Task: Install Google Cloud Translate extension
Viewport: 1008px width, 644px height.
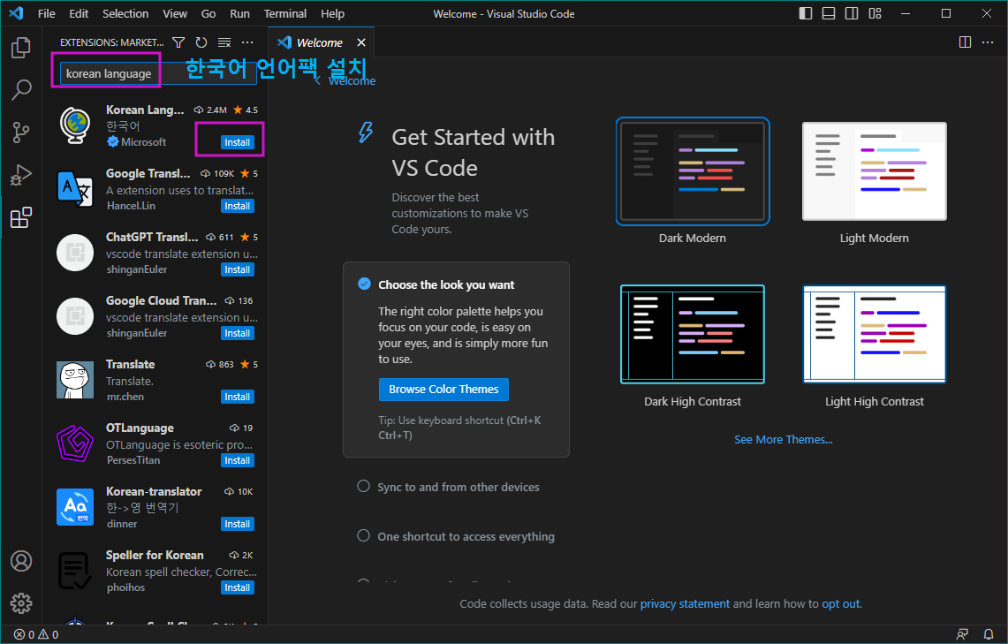Action: (238, 333)
